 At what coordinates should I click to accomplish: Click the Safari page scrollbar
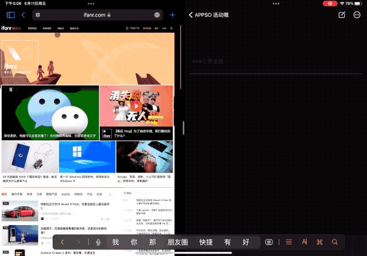pos(181,57)
